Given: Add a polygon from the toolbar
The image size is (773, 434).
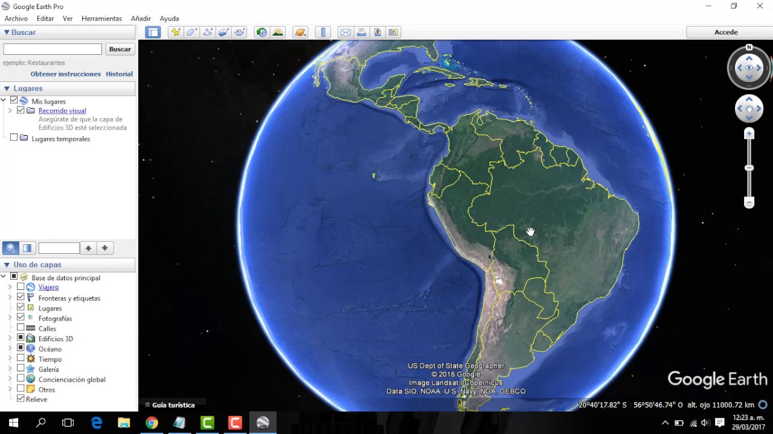Looking at the screenshot, I should [191, 33].
